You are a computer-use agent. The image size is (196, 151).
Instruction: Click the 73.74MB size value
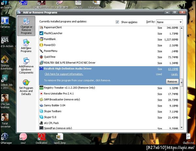click(173, 57)
